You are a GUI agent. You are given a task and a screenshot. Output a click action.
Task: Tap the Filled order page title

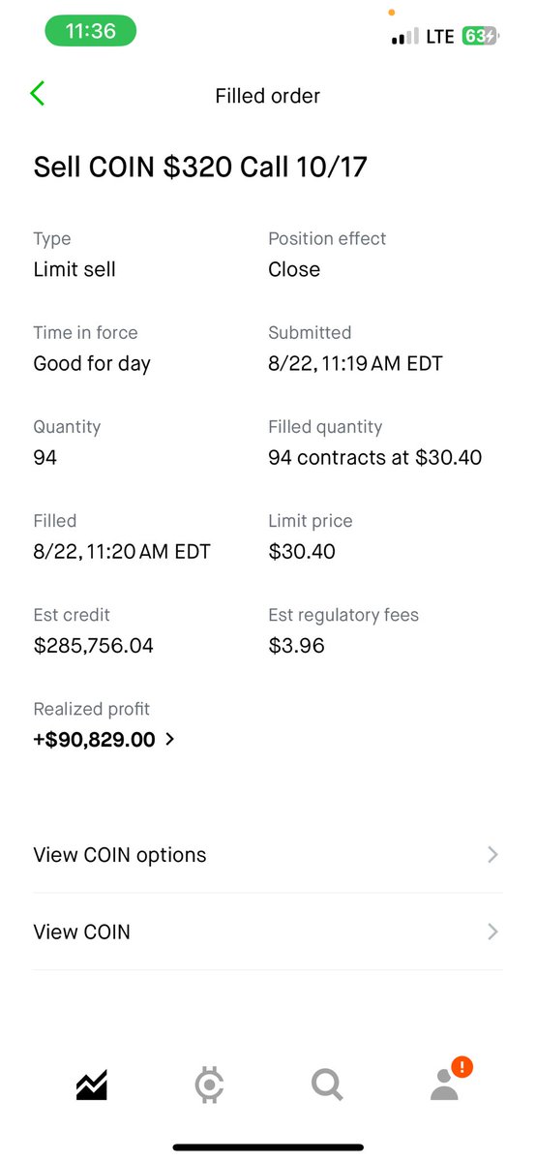click(268, 96)
